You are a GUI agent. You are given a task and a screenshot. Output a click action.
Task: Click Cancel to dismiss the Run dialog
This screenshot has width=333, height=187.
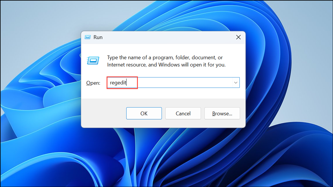point(183,113)
